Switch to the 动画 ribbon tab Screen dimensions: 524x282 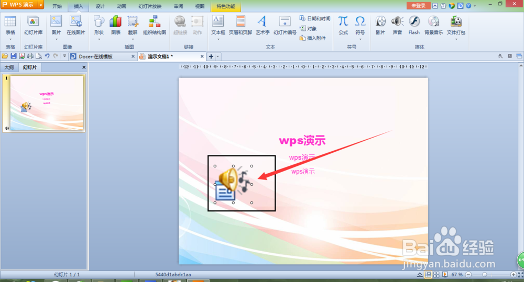pos(122,6)
